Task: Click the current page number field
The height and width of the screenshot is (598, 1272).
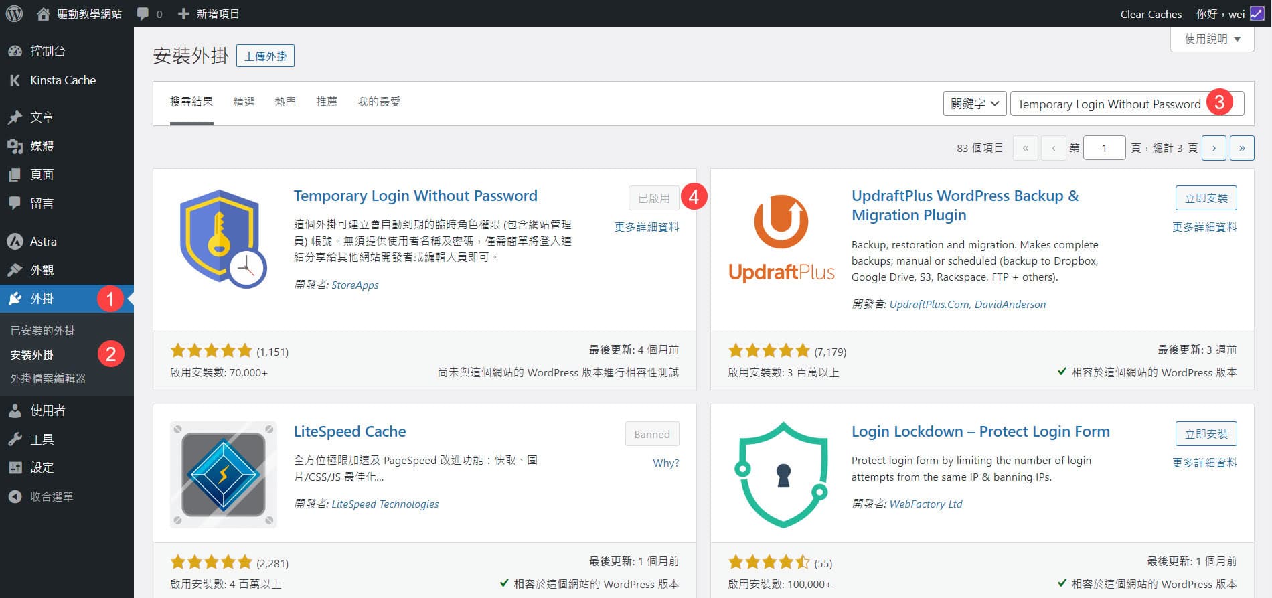Action: click(1104, 148)
